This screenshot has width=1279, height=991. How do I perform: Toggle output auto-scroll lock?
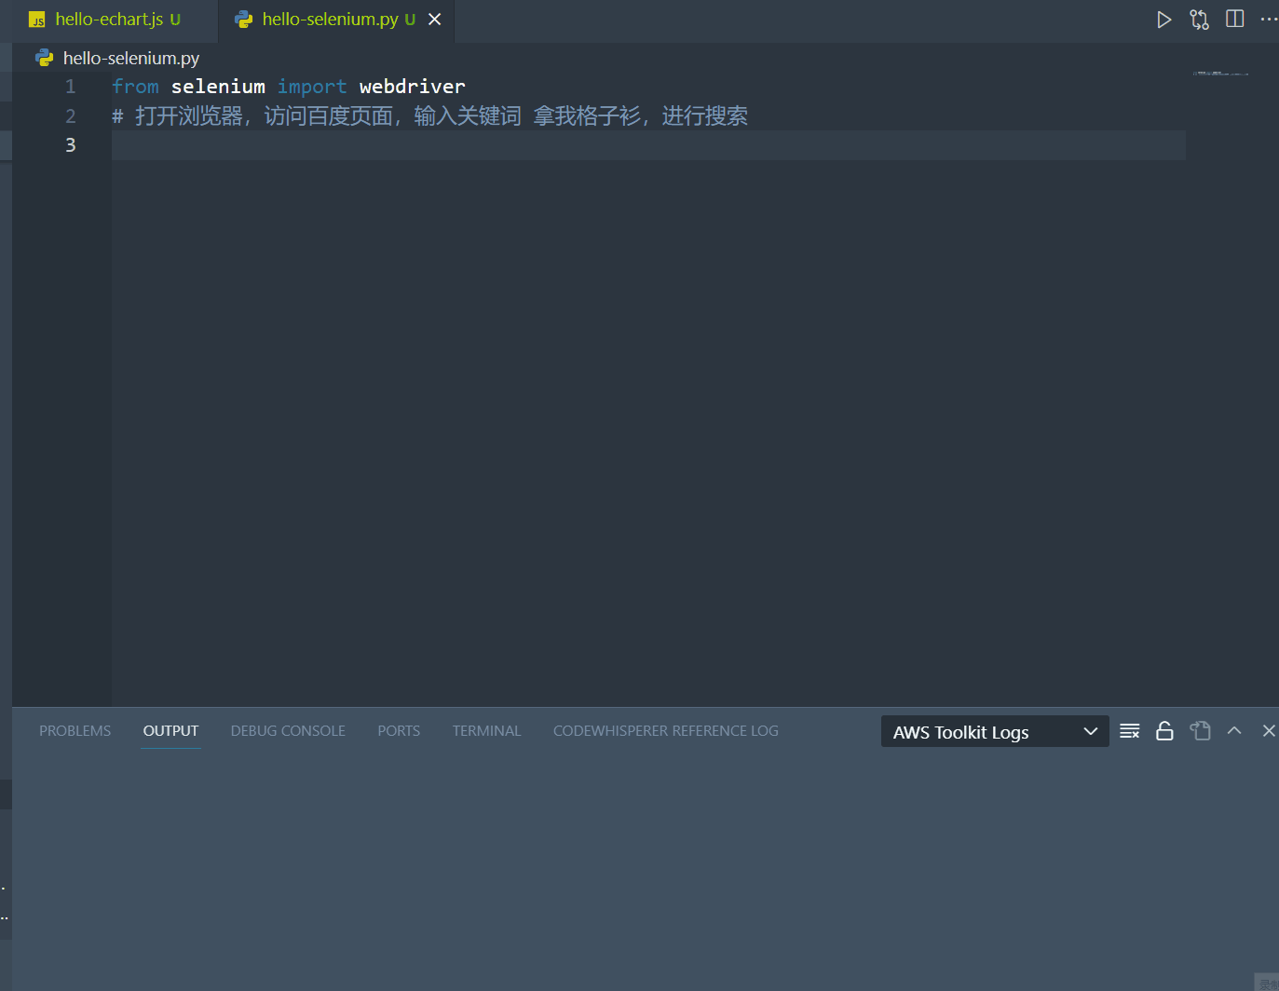pos(1164,731)
